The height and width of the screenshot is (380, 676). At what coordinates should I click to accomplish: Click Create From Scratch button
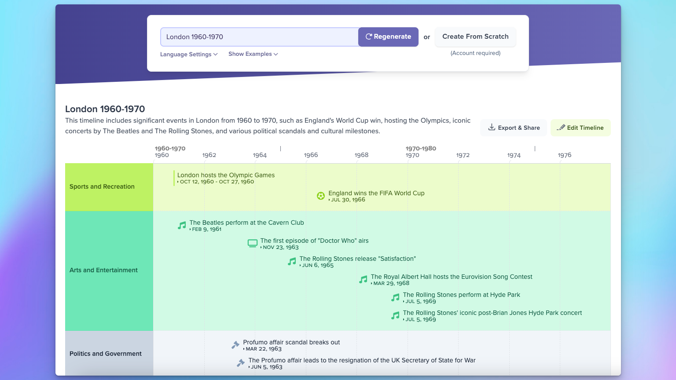(475, 37)
